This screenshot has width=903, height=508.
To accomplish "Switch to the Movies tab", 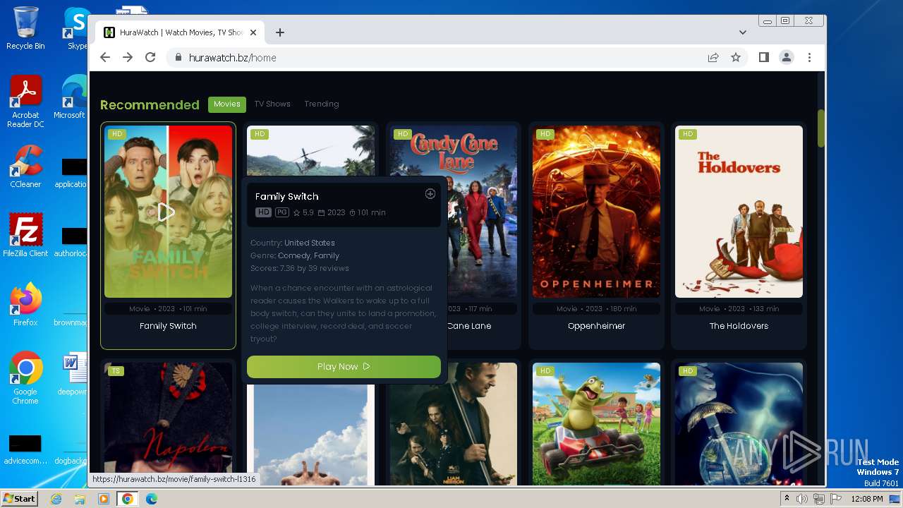I will pos(227,104).
